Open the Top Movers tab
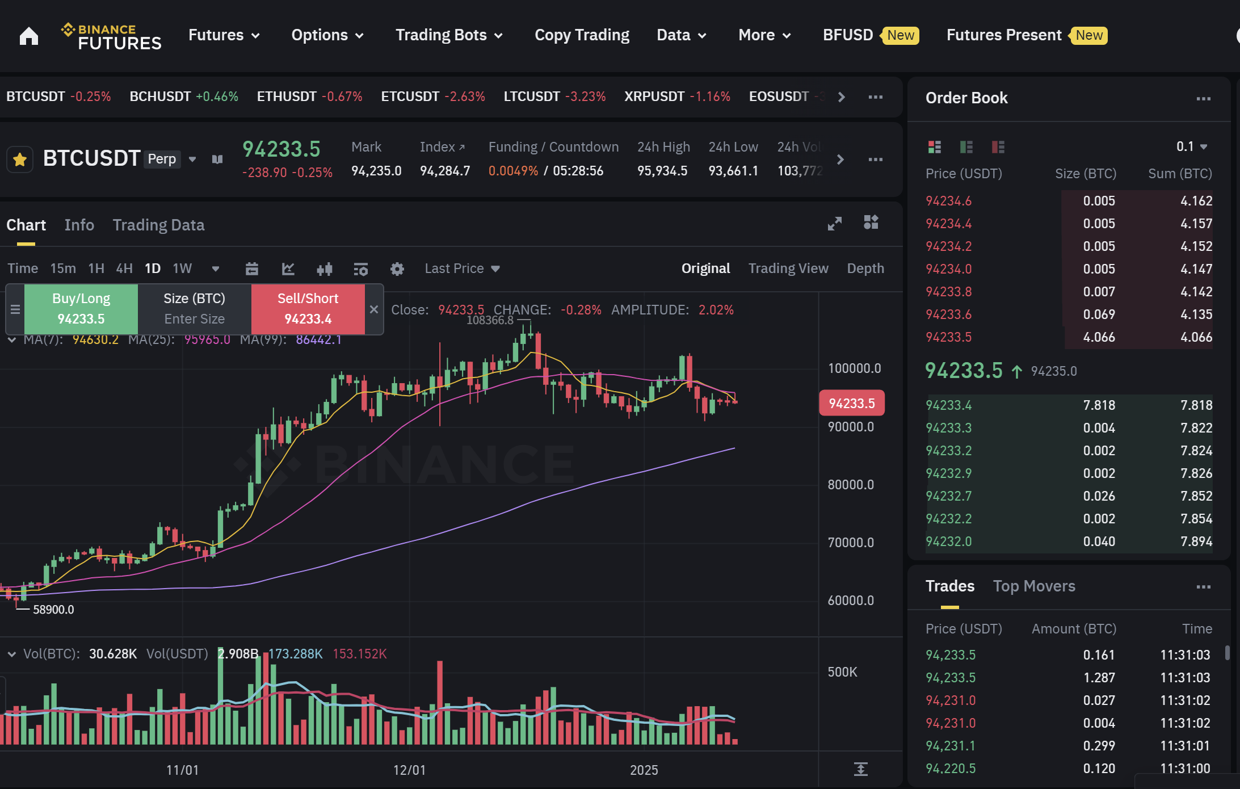Image resolution: width=1240 pixels, height=789 pixels. point(1033,586)
